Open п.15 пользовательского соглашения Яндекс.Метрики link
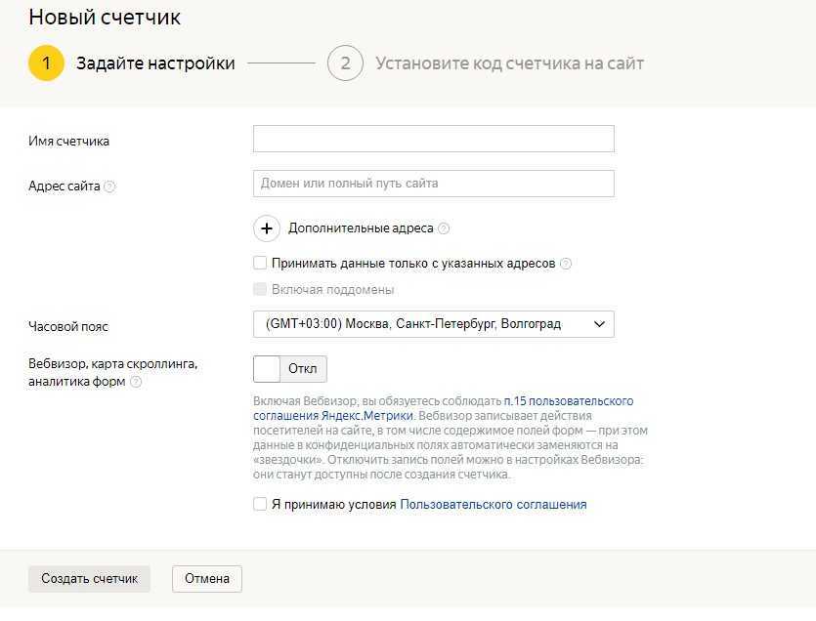The height and width of the screenshot is (621, 816). [568, 401]
